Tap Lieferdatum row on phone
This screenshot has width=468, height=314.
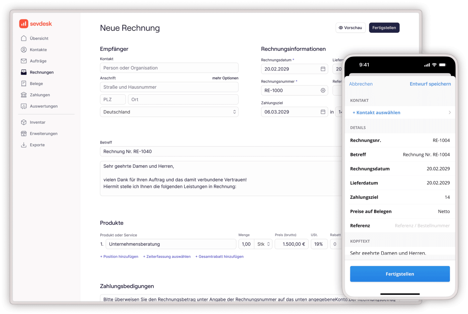pyautogui.click(x=400, y=183)
